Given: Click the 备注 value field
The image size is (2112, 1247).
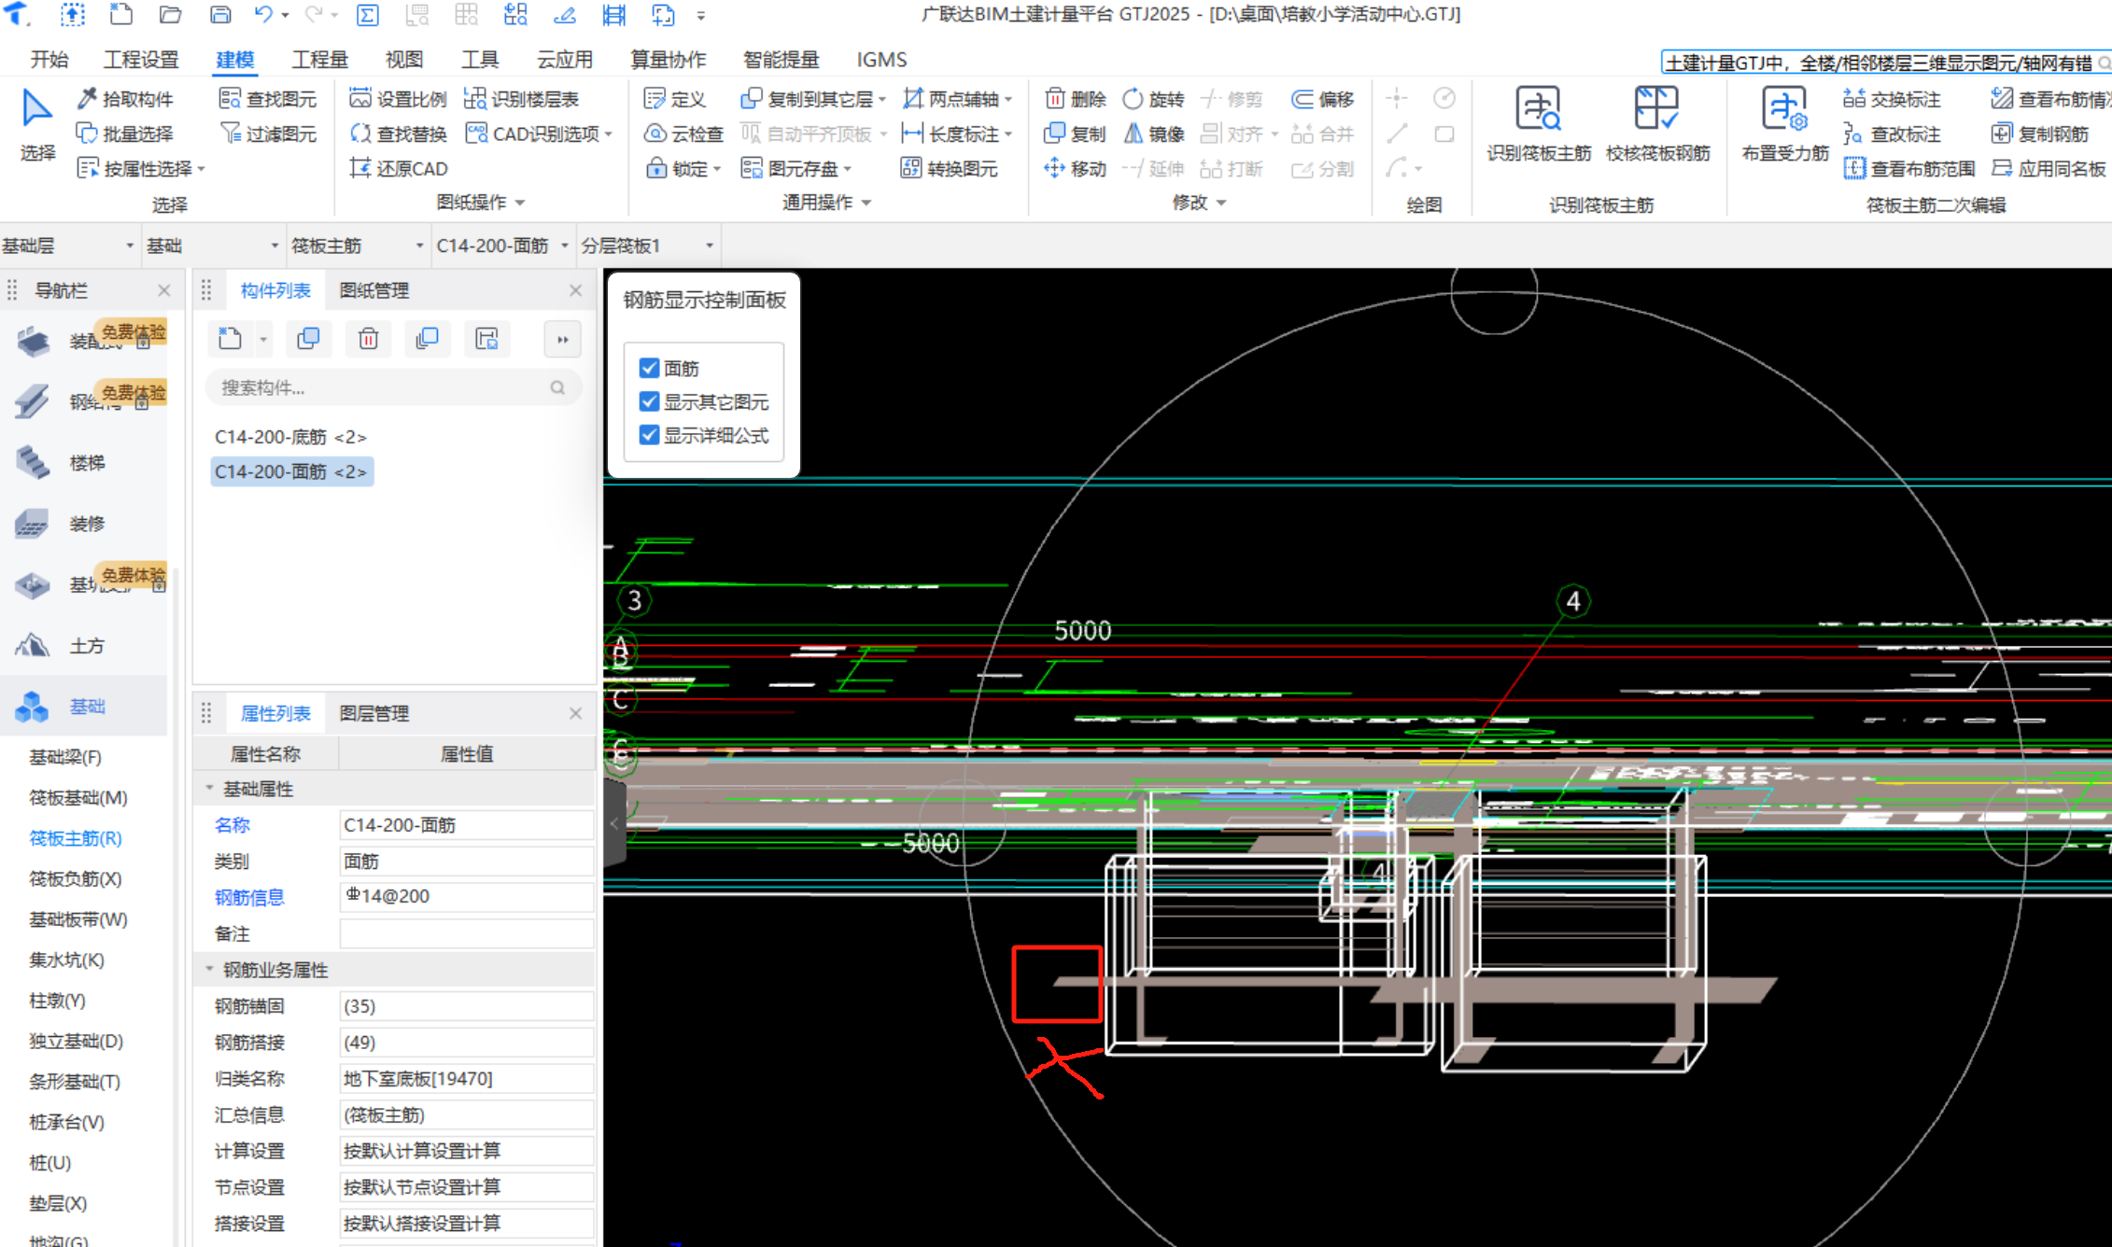Looking at the screenshot, I should point(467,933).
